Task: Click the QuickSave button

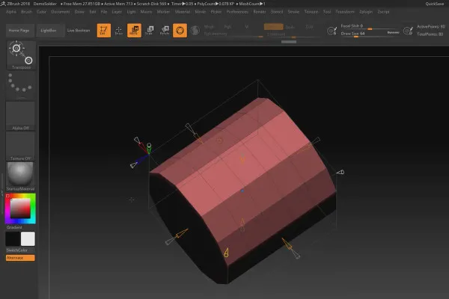Action: [434, 4]
